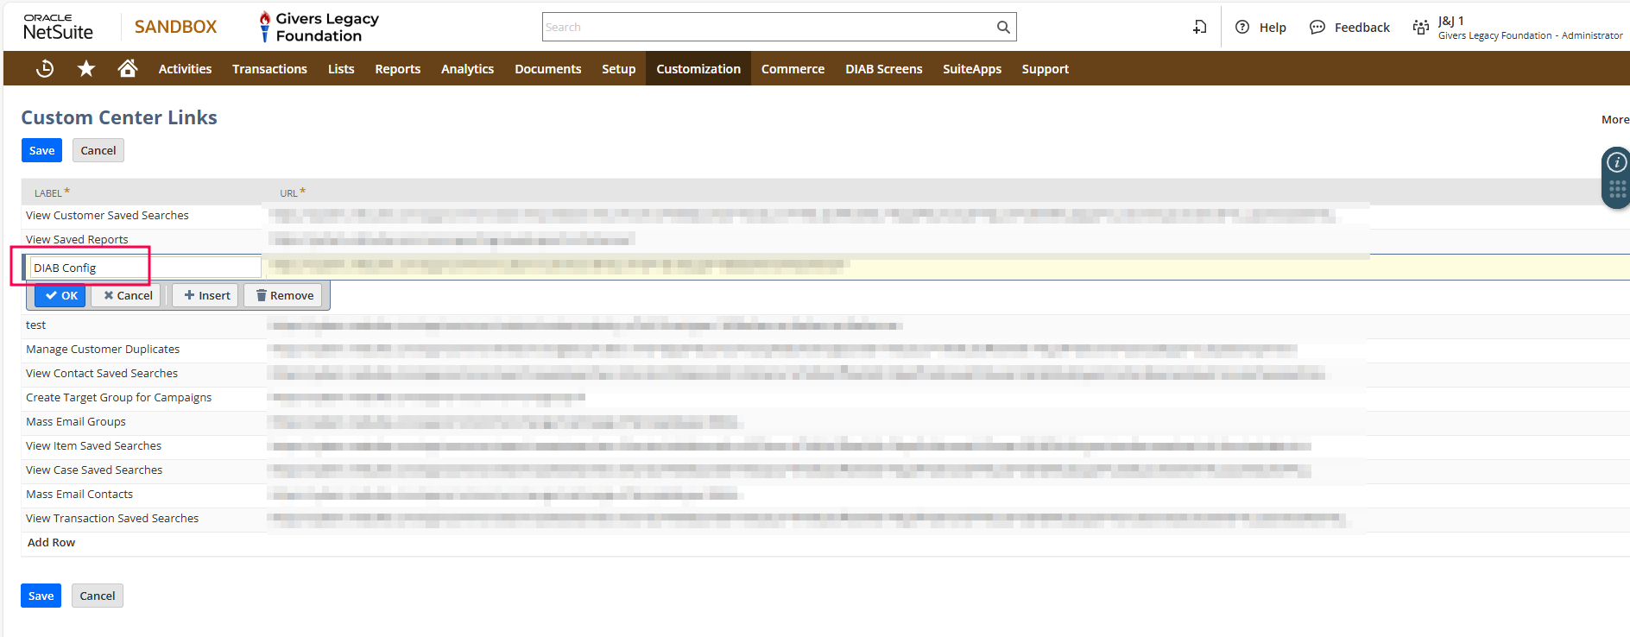1630x637 pixels.
Task: Open the change role icon beside J&J 1
Action: (1420, 28)
